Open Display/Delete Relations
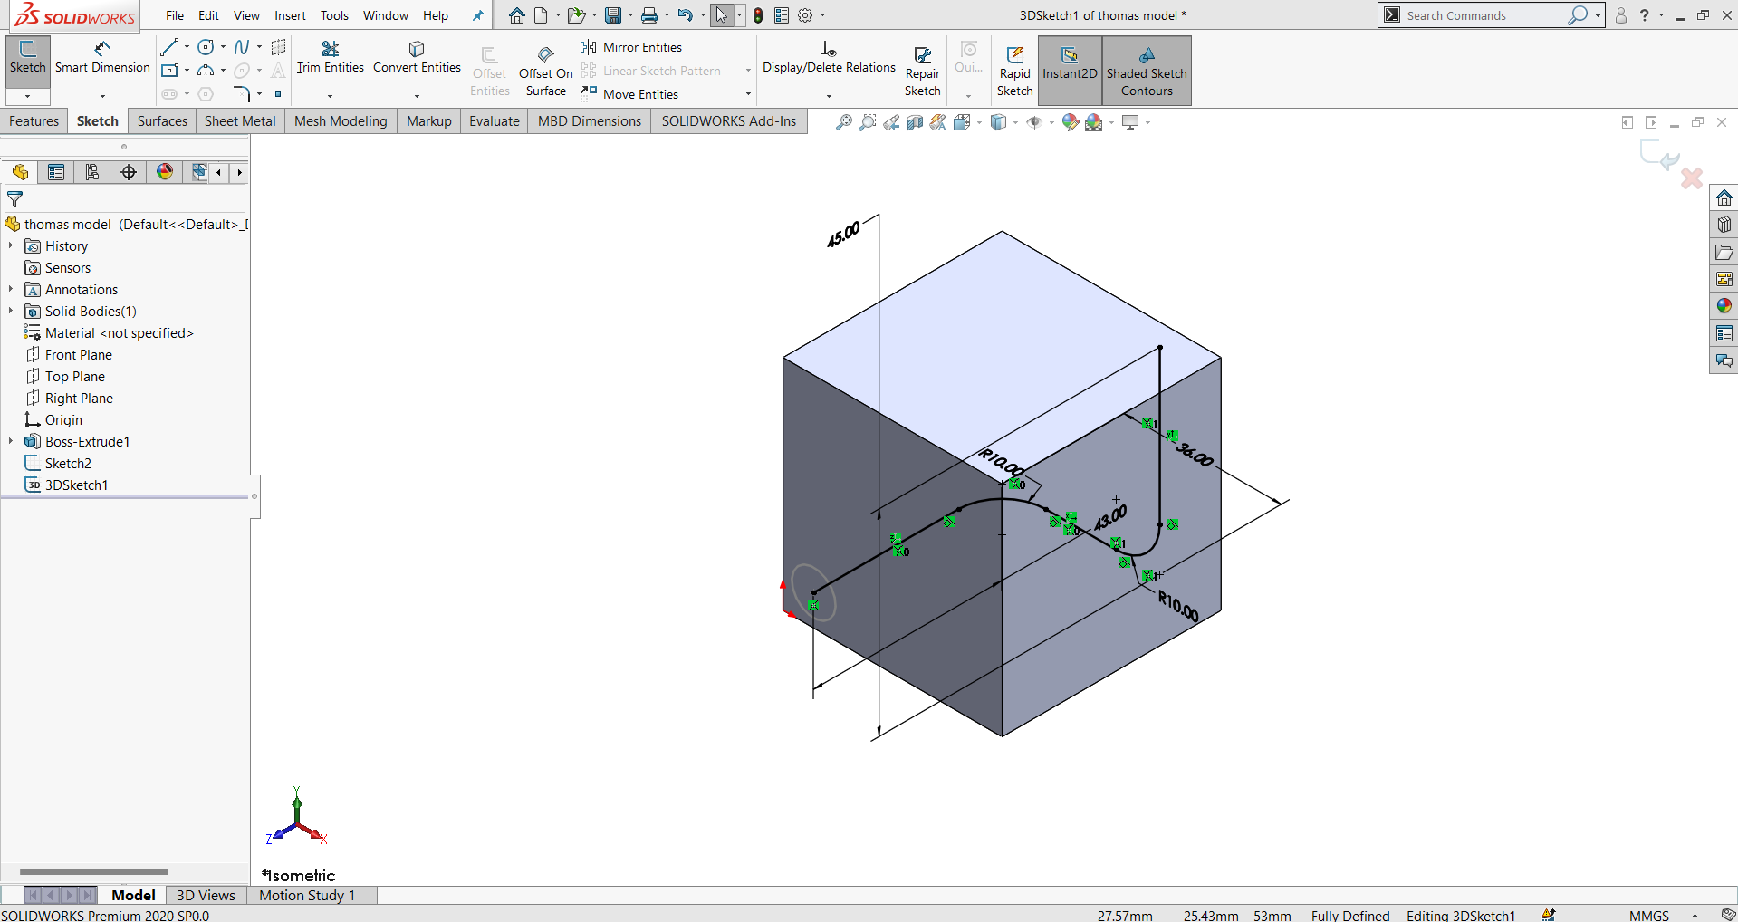The height and width of the screenshot is (922, 1738). (829, 58)
